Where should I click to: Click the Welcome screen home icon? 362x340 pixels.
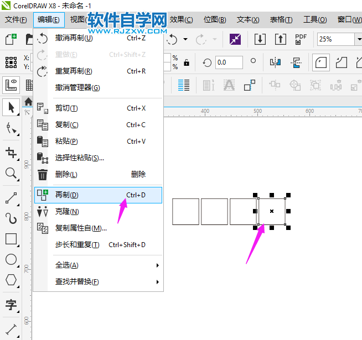(28, 102)
